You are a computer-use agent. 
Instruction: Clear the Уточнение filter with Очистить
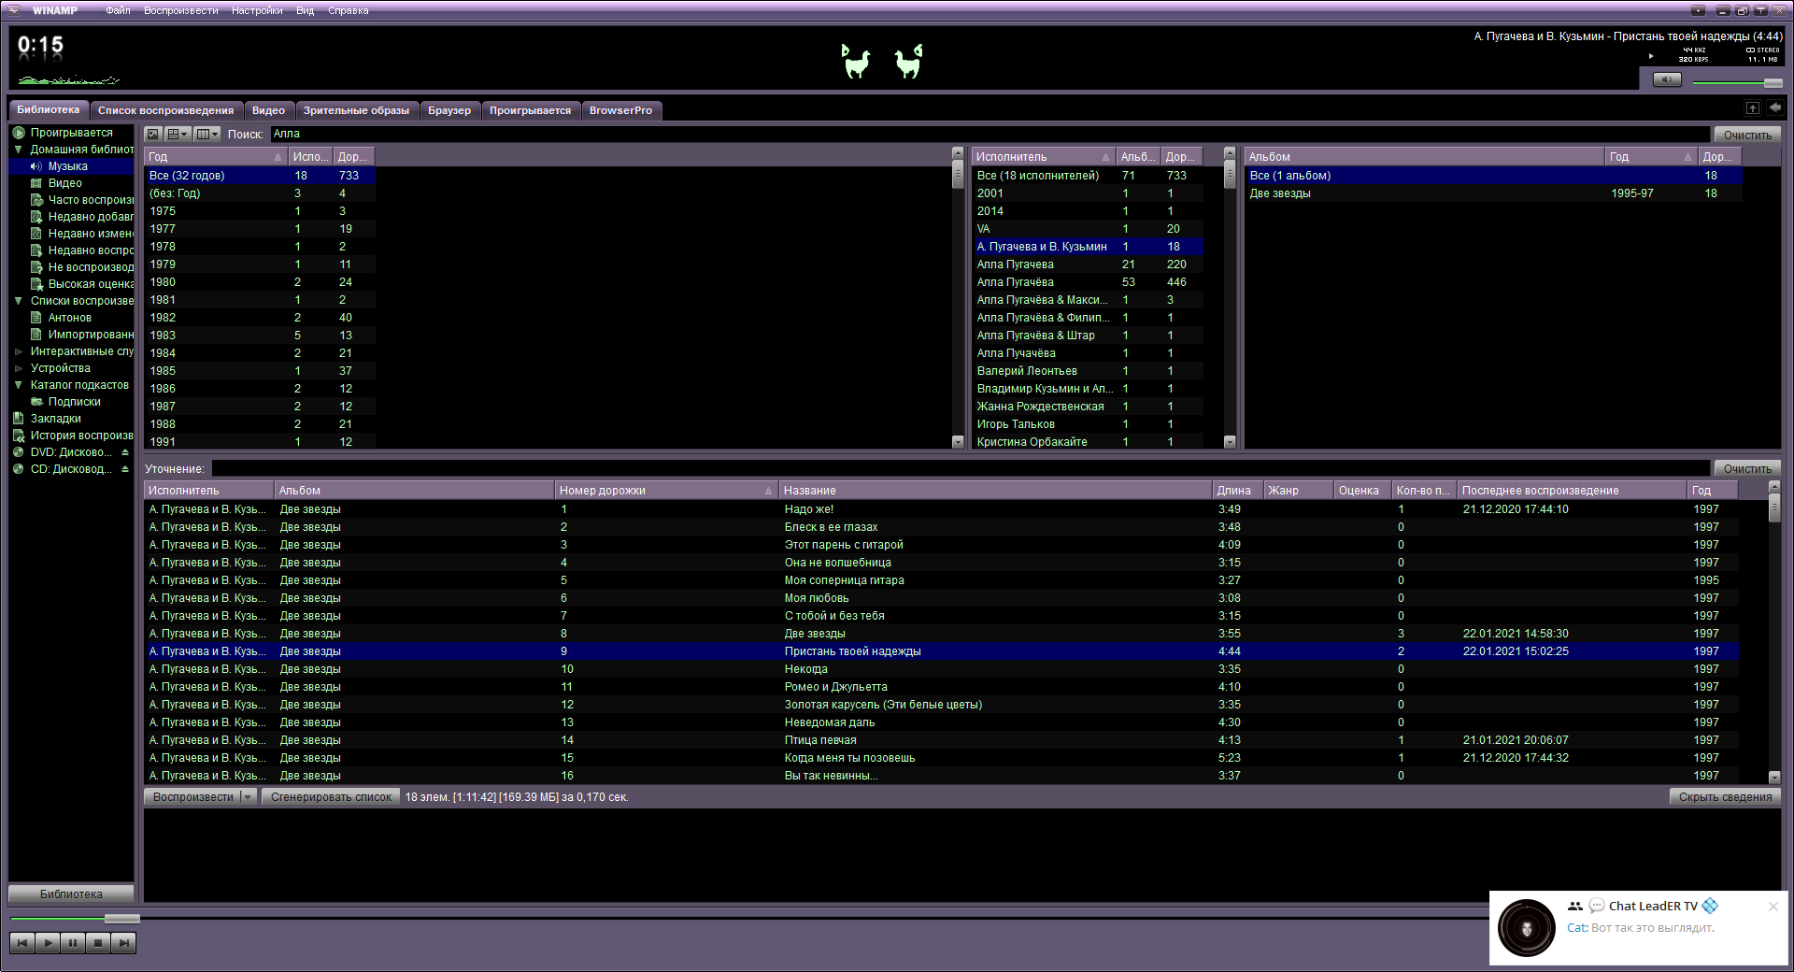[x=1746, y=469]
